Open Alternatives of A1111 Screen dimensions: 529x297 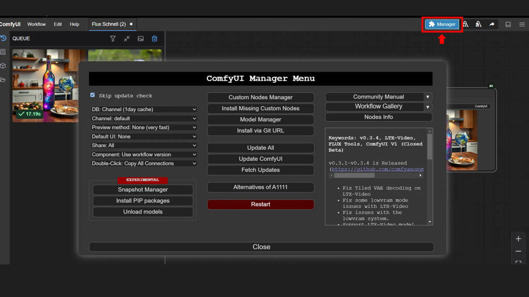261,187
